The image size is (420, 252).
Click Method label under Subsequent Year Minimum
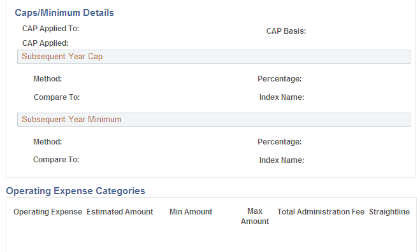point(48,142)
